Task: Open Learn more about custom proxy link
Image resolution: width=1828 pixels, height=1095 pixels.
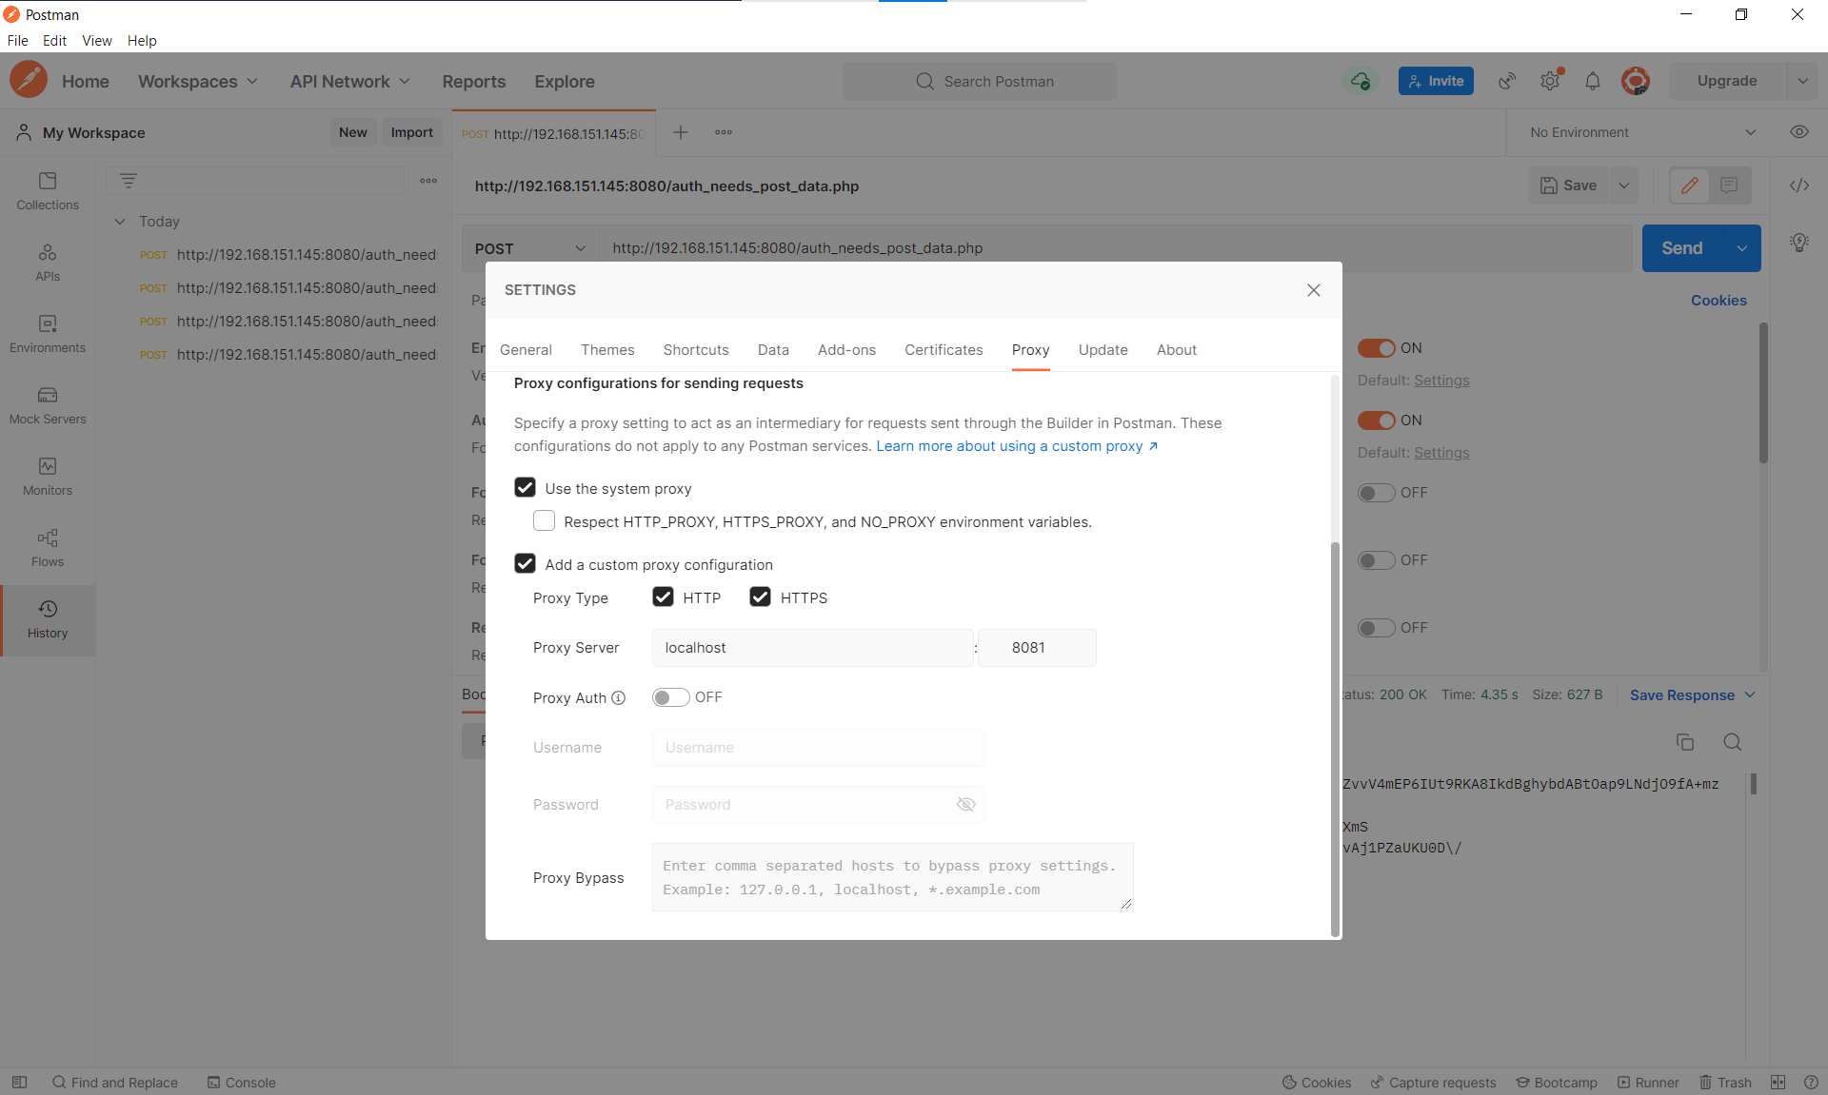Action: click(1016, 446)
